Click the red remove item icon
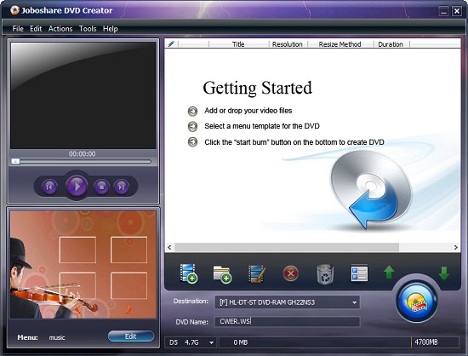 click(x=291, y=273)
